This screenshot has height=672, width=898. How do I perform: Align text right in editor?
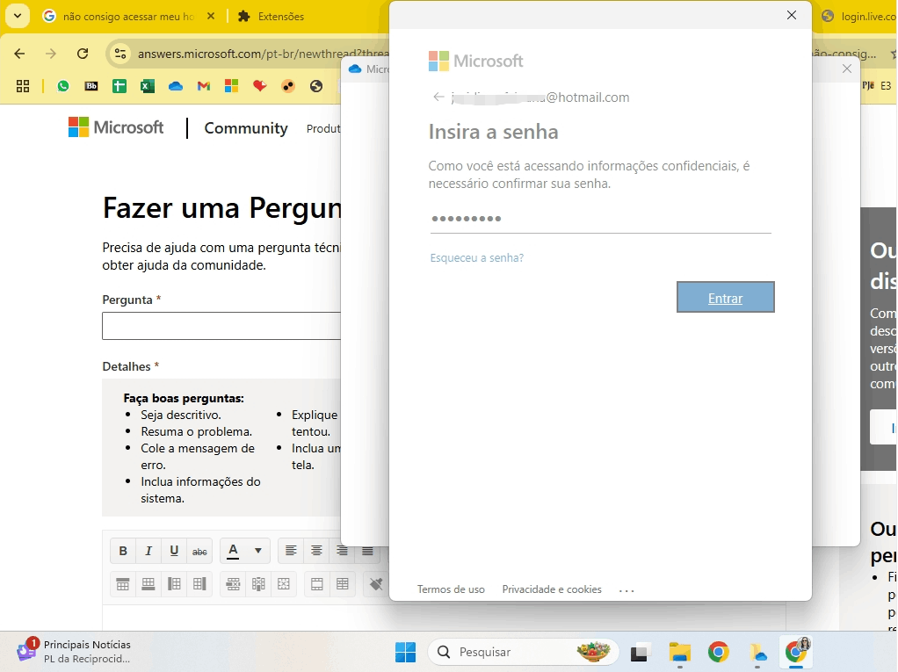point(342,551)
